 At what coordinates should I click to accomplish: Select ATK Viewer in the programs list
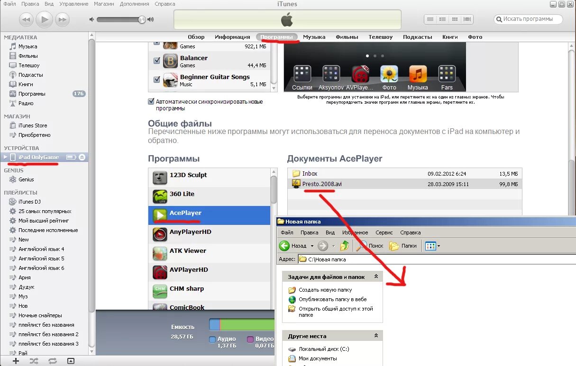point(209,253)
